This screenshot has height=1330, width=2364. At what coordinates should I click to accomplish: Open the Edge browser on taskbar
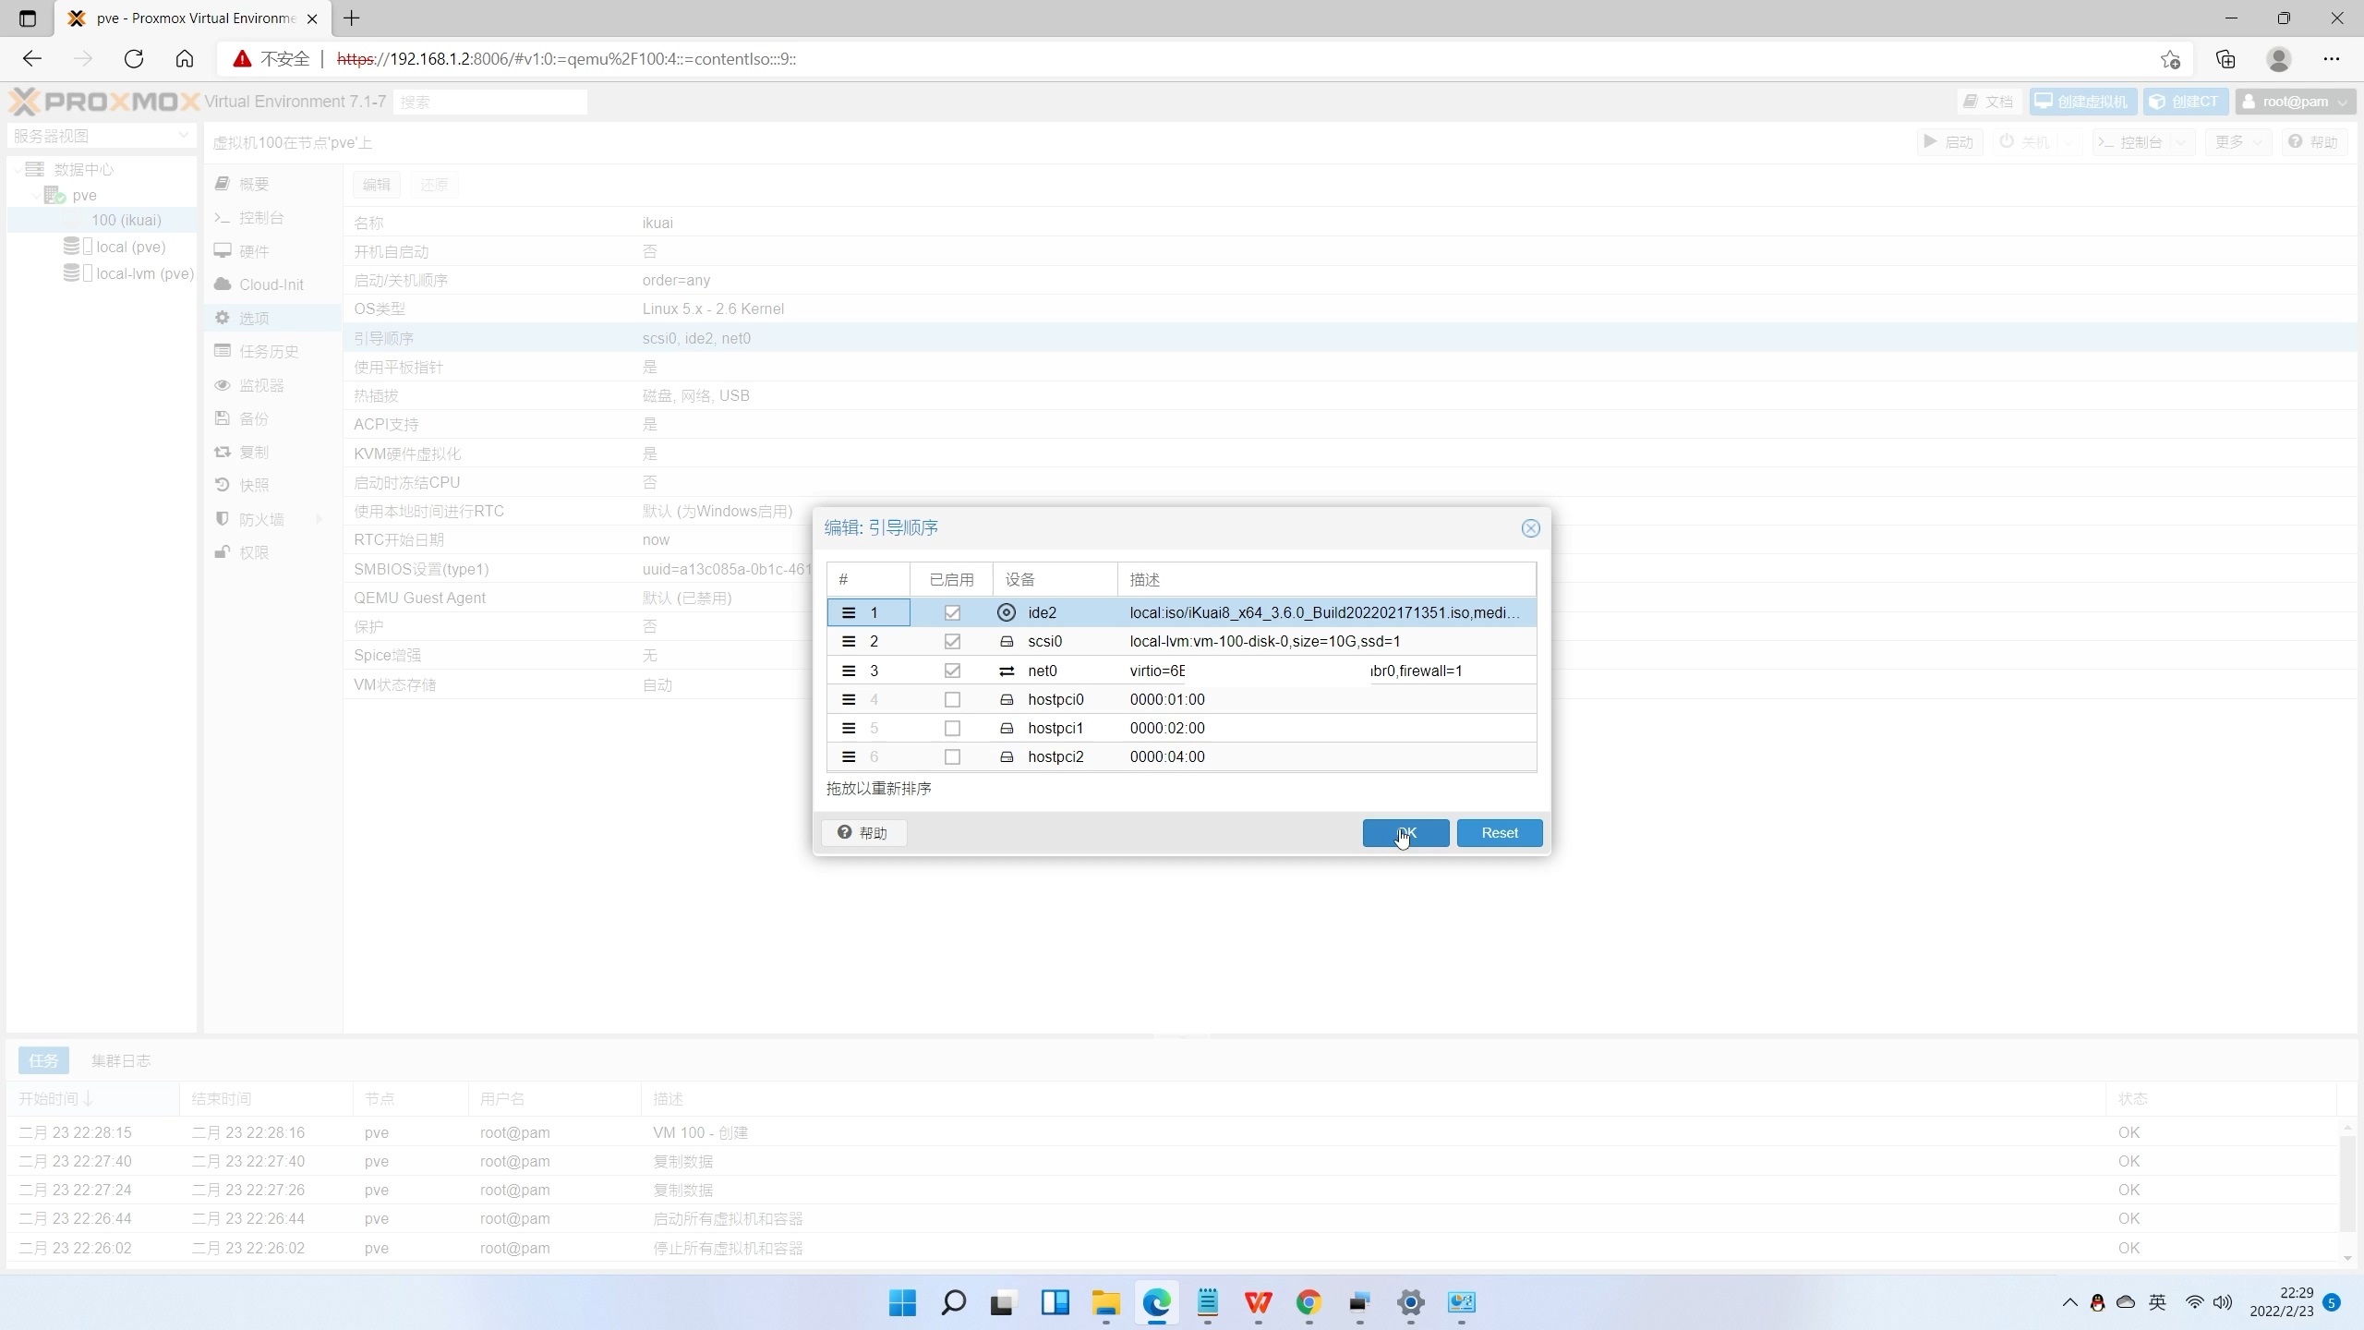[x=1156, y=1302]
